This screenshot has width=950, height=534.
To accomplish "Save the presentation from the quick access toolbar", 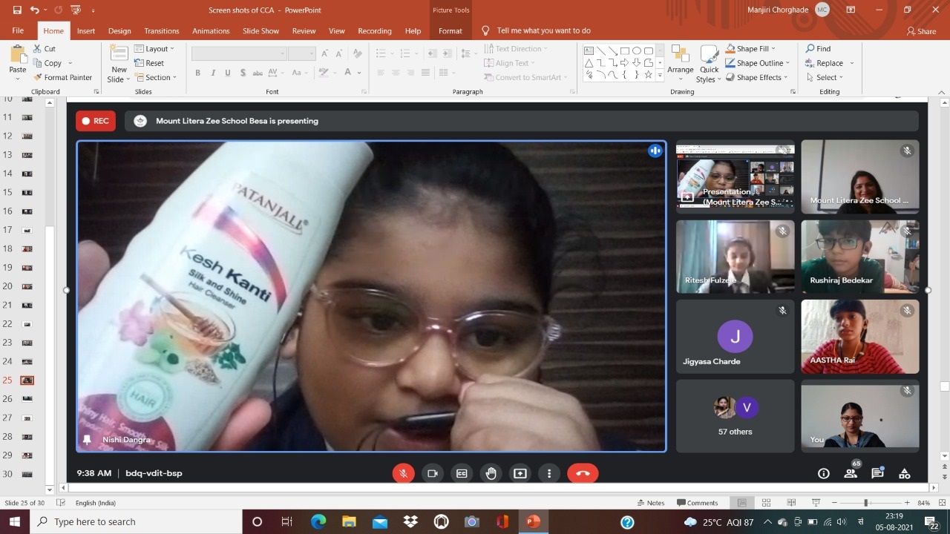I will point(18,10).
